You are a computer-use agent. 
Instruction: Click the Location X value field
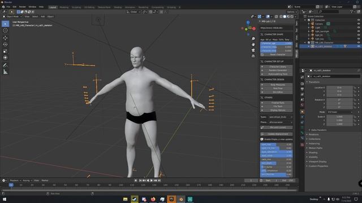tap(340, 88)
